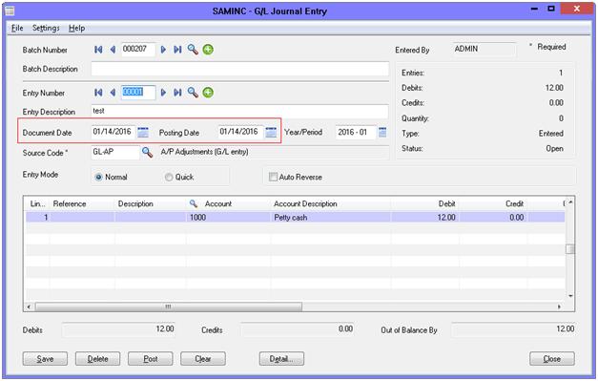Select Debit cell 12.00 in line 1
This screenshot has width=598, height=381.
[424, 217]
